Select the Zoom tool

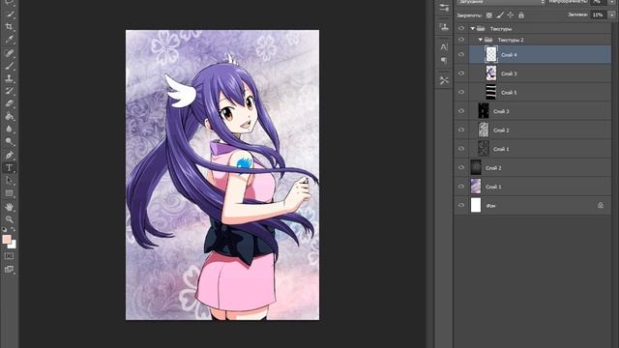(x=9, y=219)
